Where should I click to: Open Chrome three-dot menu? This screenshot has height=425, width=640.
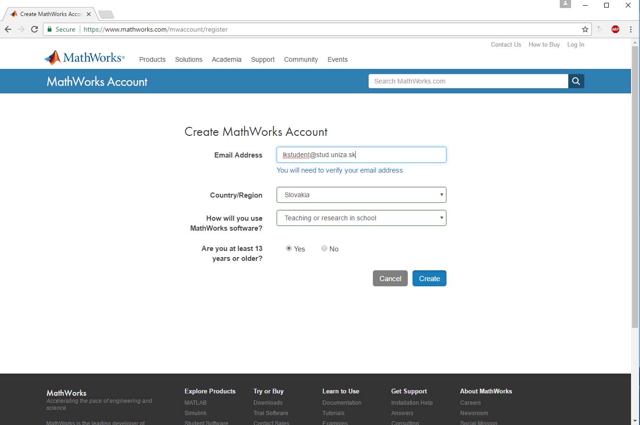pyautogui.click(x=631, y=29)
